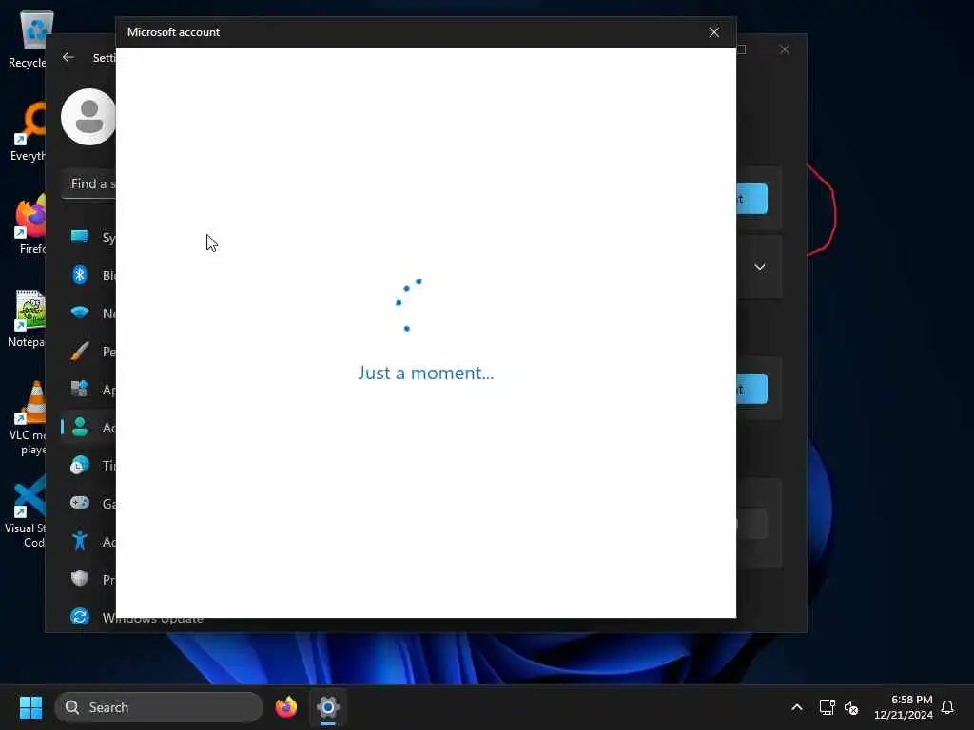Close the Settings window behind the dialog

(x=785, y=49)
